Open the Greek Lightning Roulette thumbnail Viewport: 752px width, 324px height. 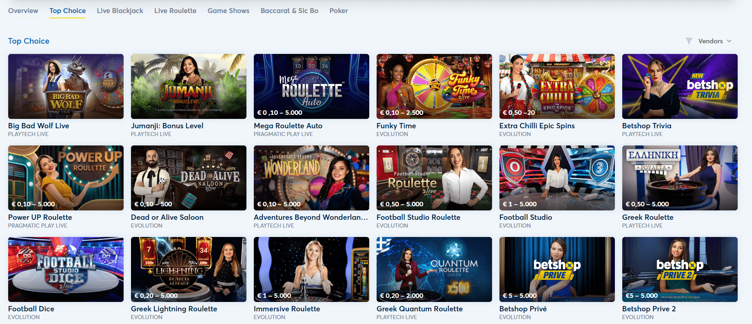(x=189, y=269)
